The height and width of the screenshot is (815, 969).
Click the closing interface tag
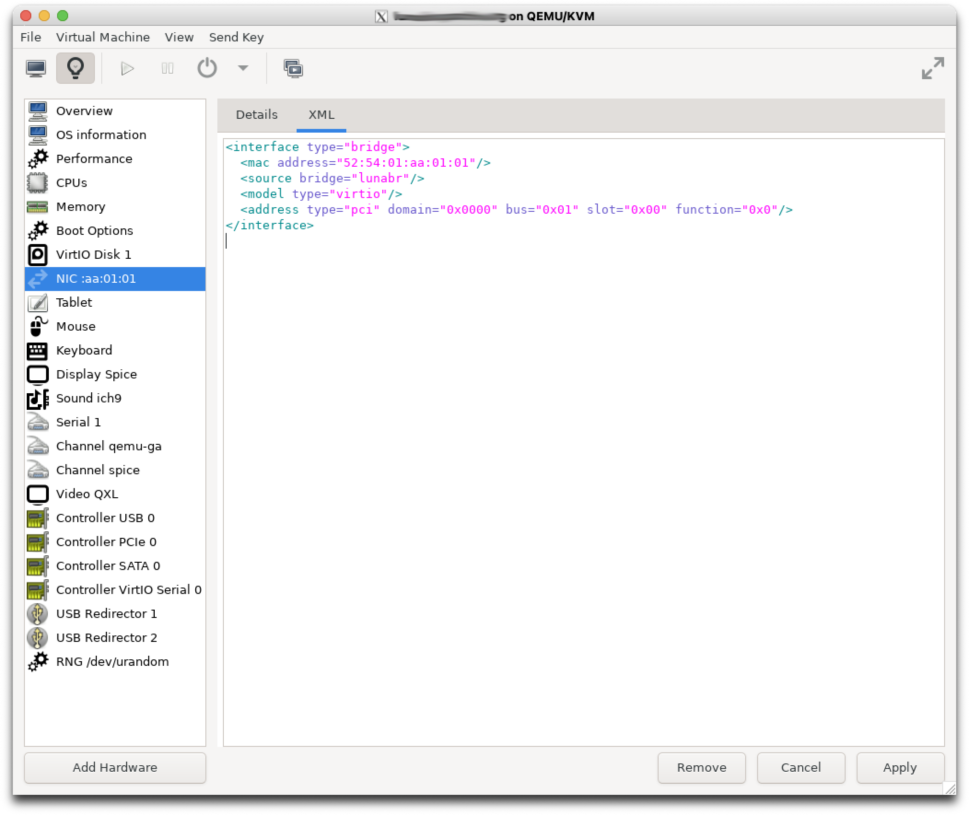269,226
